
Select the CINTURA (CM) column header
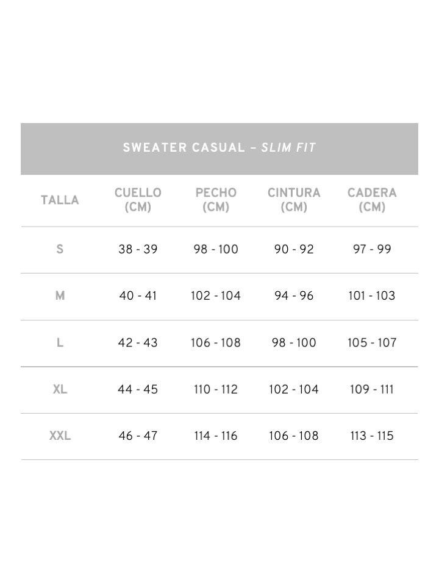pos(294,200)
